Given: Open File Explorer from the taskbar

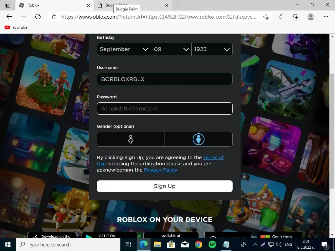Looking at the screenshot, I should pos(157,244).
